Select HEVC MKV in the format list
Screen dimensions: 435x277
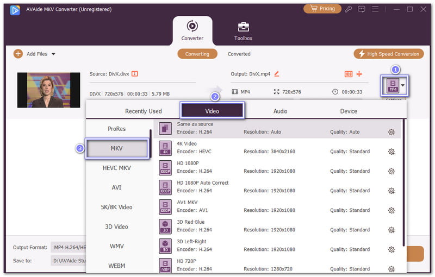coord(117,168)
